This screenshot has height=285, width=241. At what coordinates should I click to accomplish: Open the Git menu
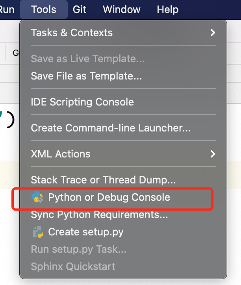(x=80, y=9)
